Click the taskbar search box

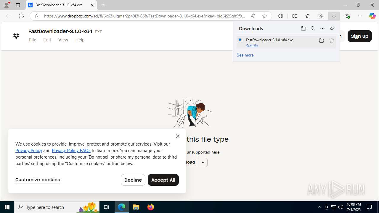[57, 207]
